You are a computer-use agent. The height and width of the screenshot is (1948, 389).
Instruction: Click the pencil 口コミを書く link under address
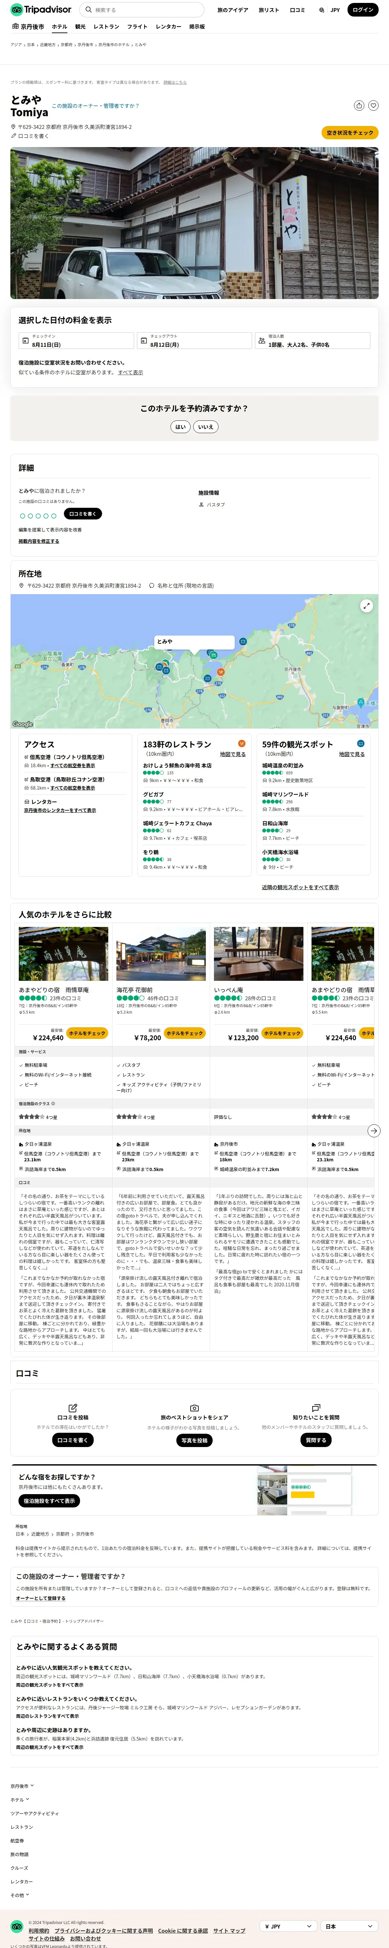(29, 136)
